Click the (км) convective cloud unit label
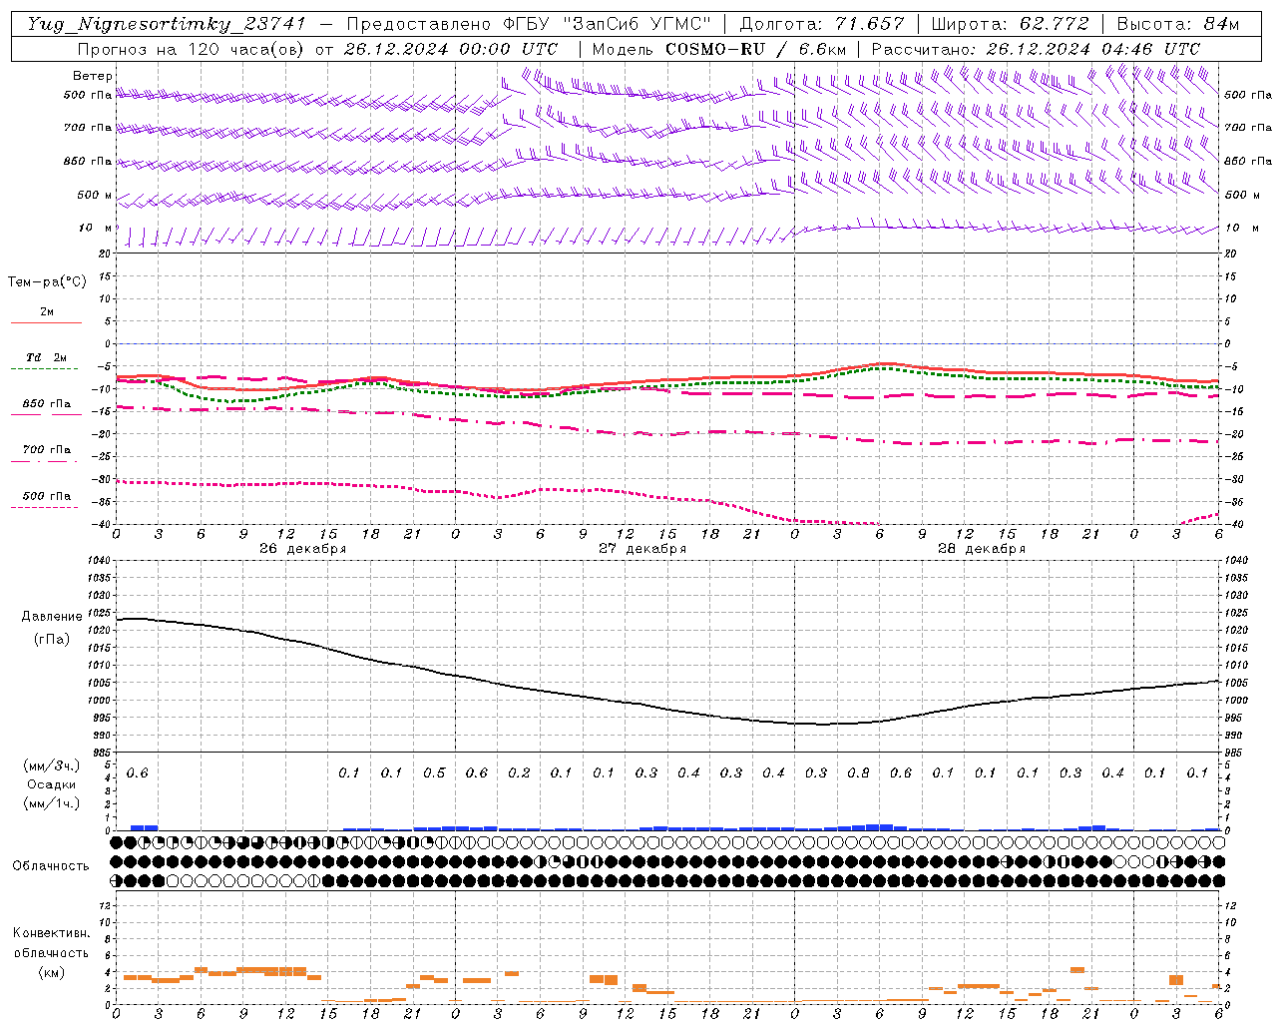Image resolution: width=1277 pixels, height=1022 pixels. pos(51,972)
